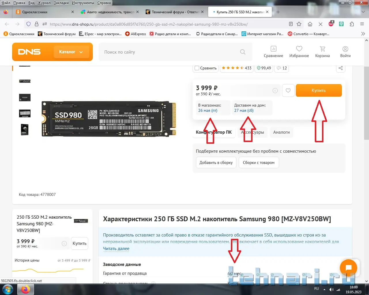
Task: Click the info icon in the side price card
Action: (x=64, y=244)
